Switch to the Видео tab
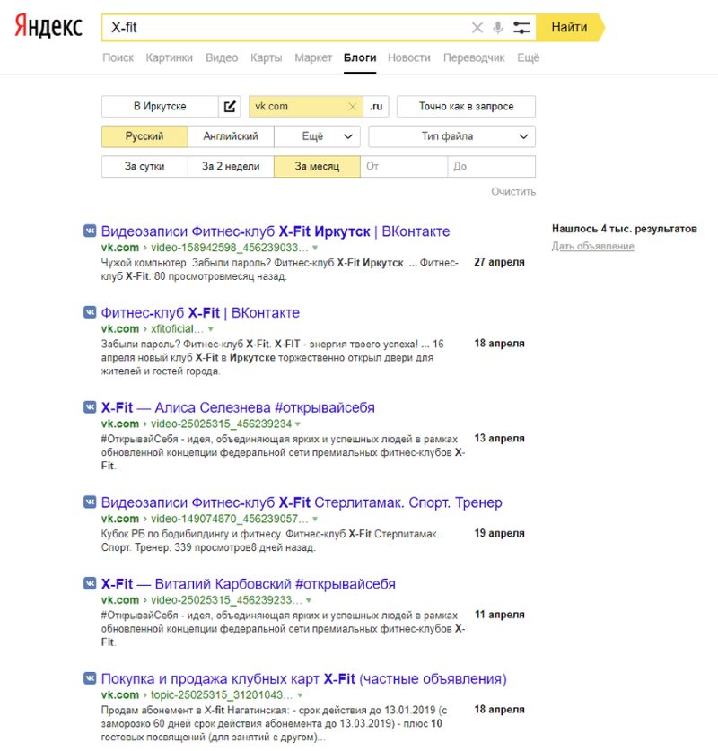 [222, 58]
